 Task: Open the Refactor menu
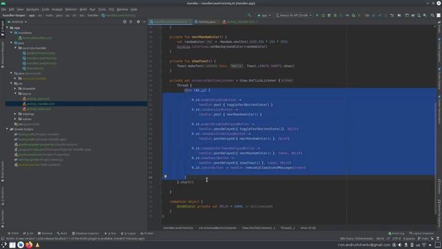click(71, 9)
